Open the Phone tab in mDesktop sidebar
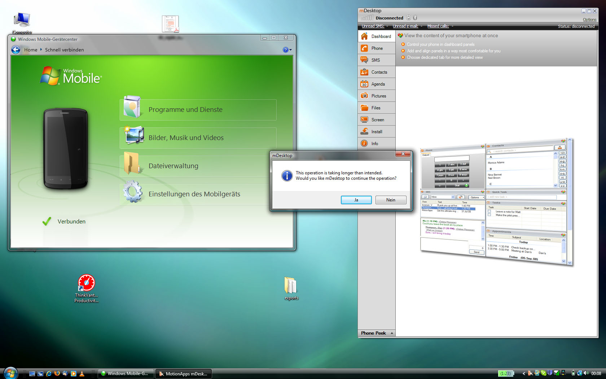The width and height of the screenshot is (606, 379). (x=377, y=48)
